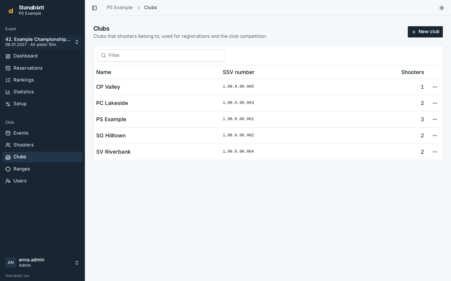
Task: Click the Shooters people icon
Action: click(8, 145)
